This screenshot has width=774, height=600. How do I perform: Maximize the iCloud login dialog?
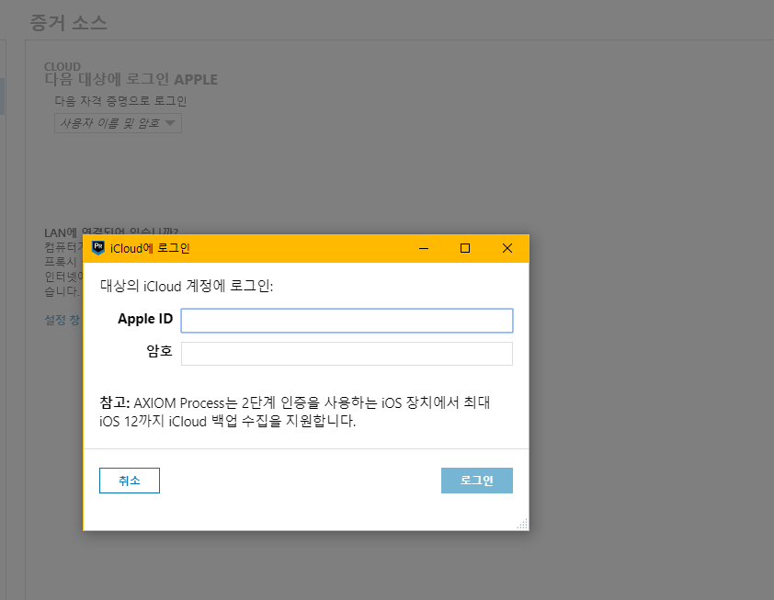click(x=465, y=248)
